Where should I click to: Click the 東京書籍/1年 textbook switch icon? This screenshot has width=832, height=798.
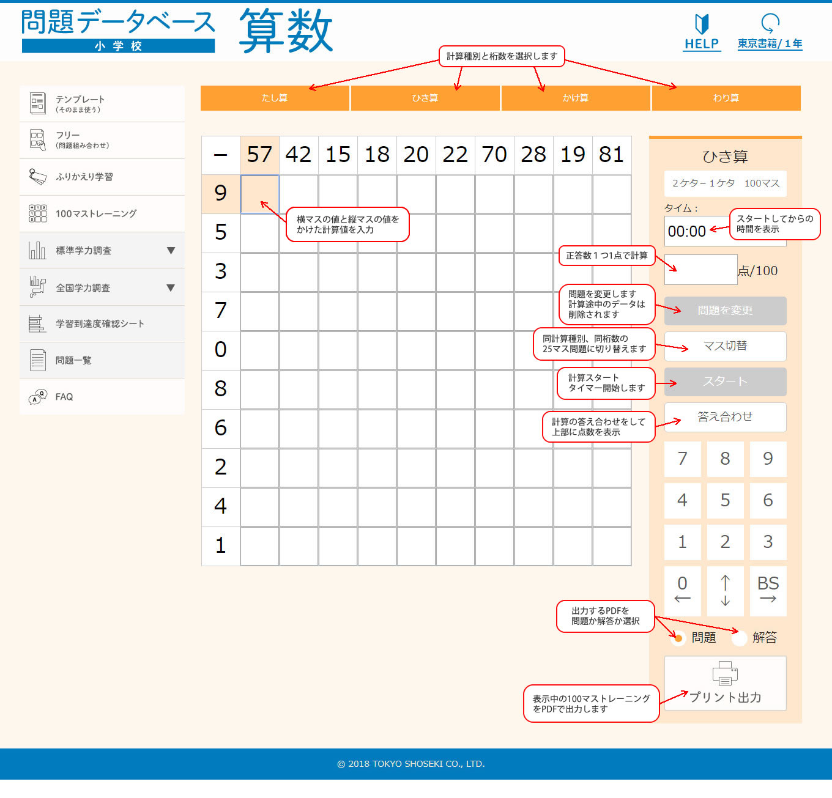pyautogui.click(x=770, y=23)
